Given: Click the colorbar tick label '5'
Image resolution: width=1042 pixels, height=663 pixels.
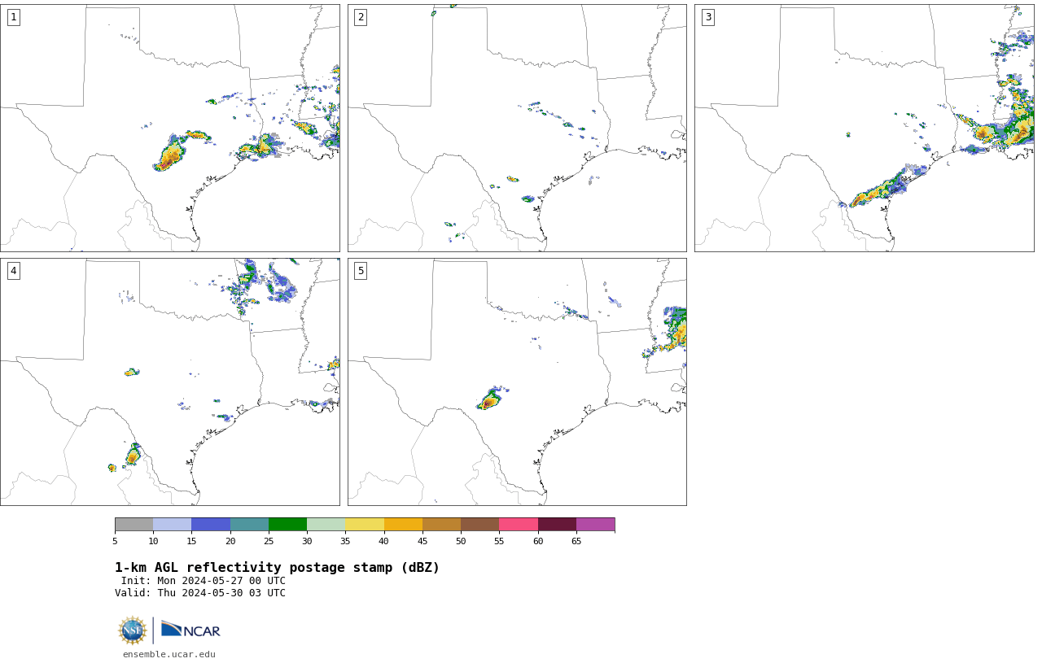Looking at the screenshot, I should (115, 541).
